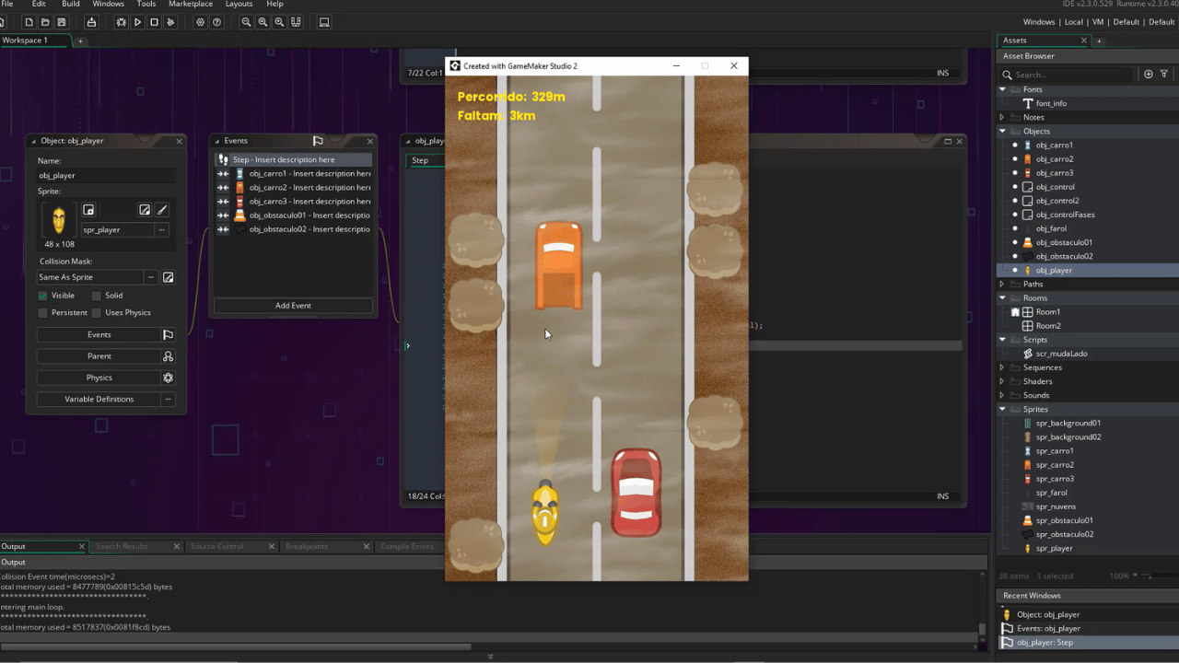Image resolution: width=1179 pixels, height=663 pixels.
Task: Select obj_control in the asset tree
Action: [1055, 187]
